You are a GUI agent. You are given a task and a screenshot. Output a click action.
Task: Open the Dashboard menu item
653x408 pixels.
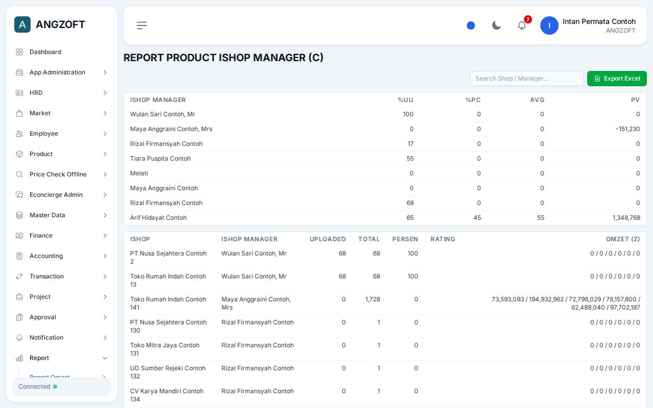coord(62,52)
